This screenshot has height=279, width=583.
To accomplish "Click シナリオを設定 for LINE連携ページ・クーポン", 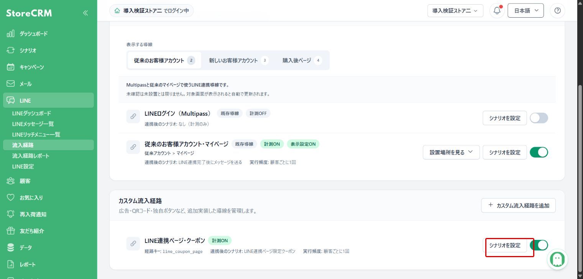I will tap(505, 245).
